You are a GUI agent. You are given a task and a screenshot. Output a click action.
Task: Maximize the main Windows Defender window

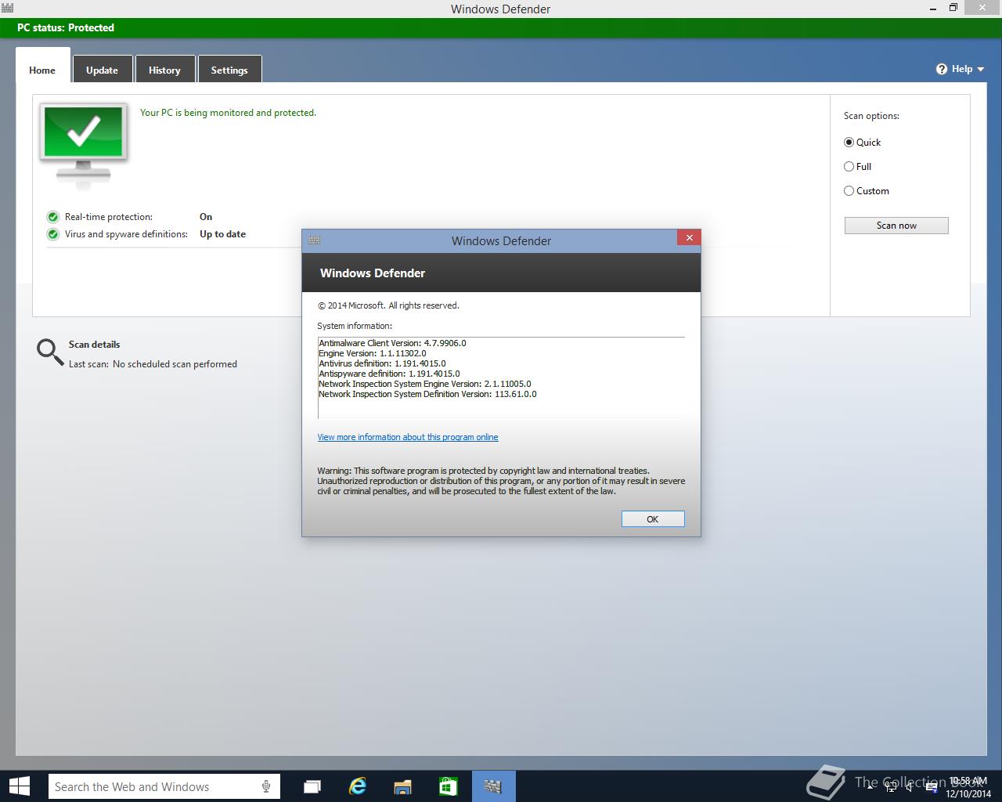(x=953, y=8)
